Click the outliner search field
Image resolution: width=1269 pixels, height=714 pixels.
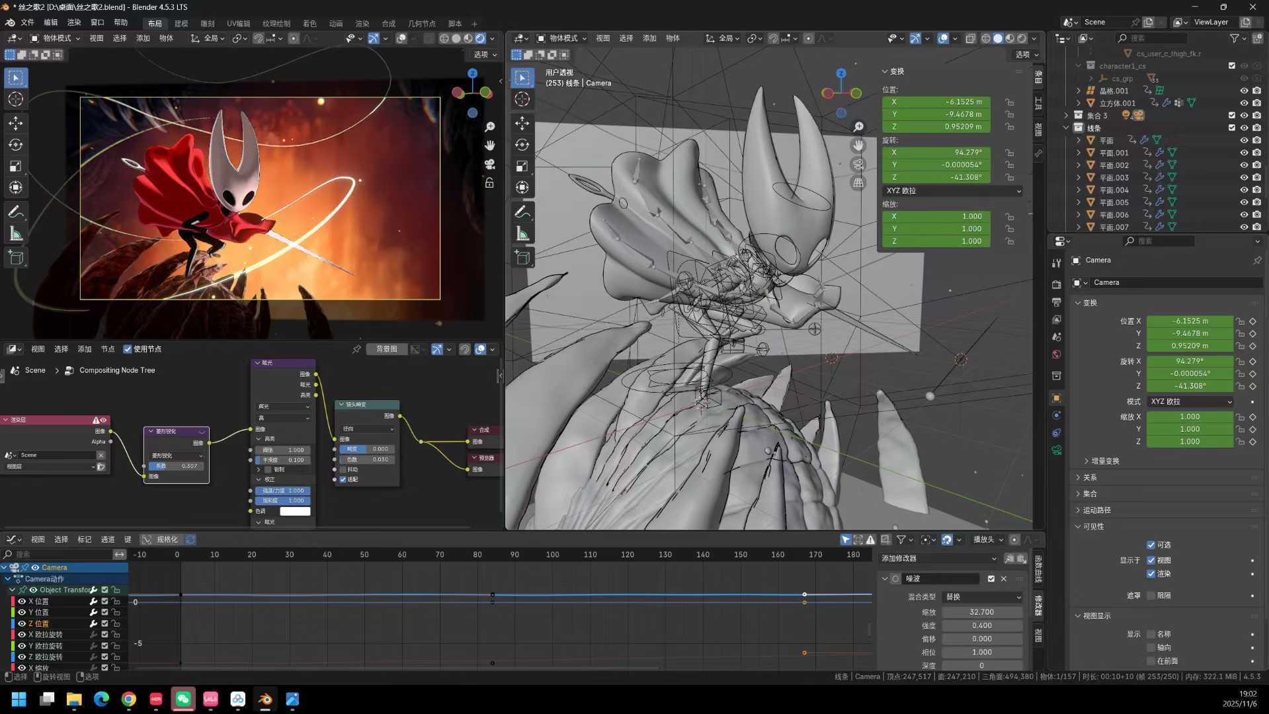pos(1151,38)
